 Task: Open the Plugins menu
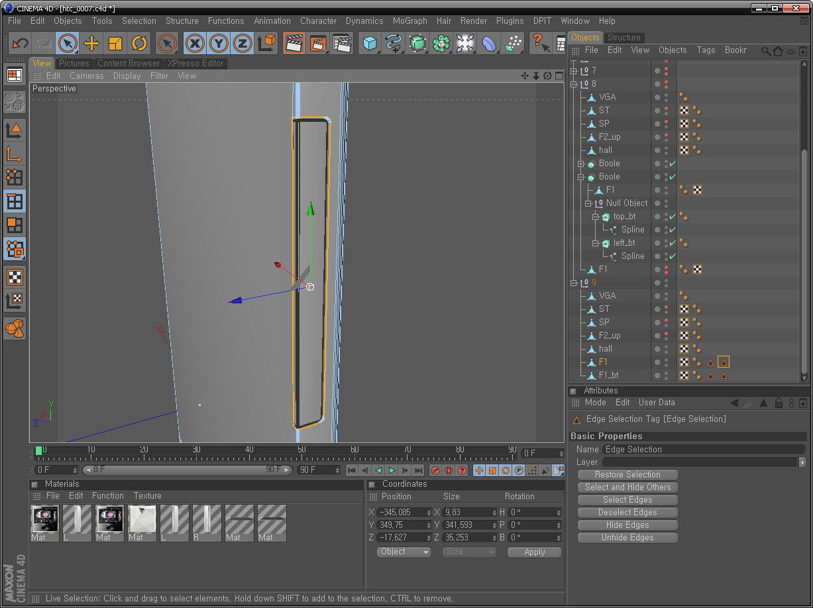coord(510,21)
